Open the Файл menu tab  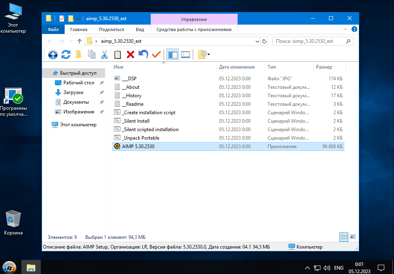point(53,29)
